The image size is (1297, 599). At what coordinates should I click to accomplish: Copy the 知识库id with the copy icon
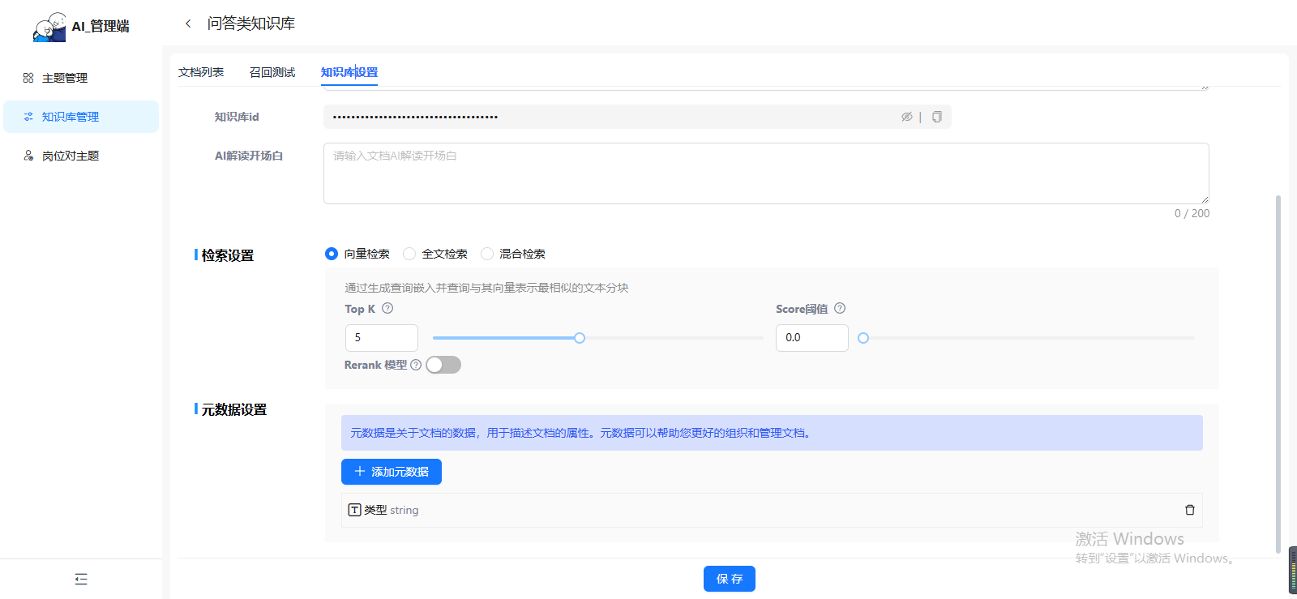click(936, 117)
